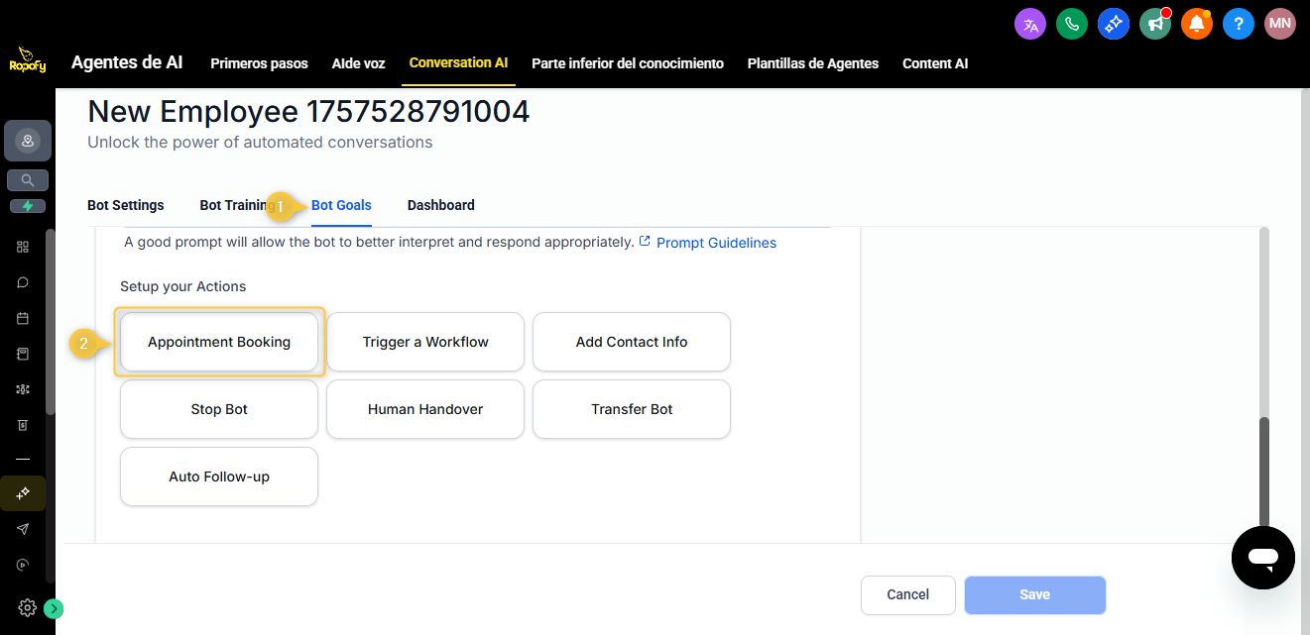1310x635 pixels.
Task: Click the sidebar search box
Action: pos(28,180)
